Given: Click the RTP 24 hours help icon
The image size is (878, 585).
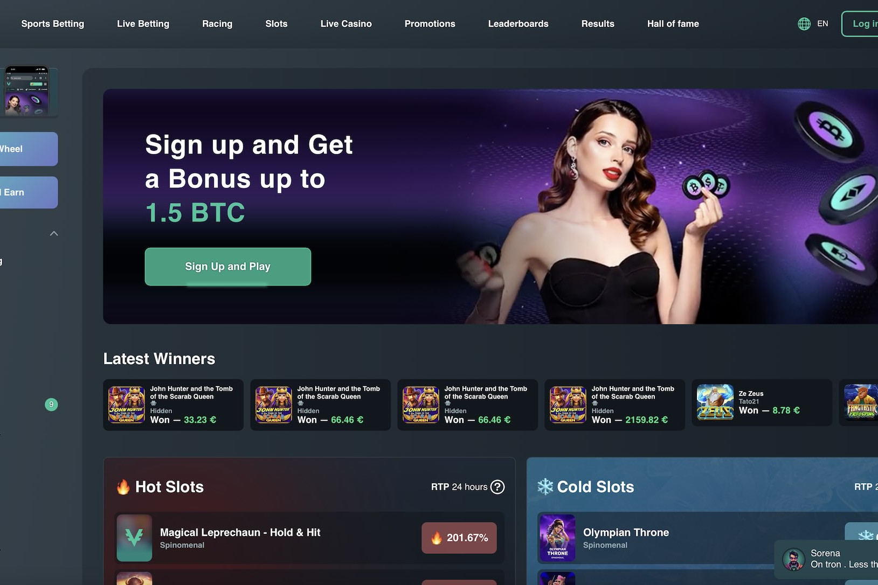Looking at the screenshot, I should 497,487.
